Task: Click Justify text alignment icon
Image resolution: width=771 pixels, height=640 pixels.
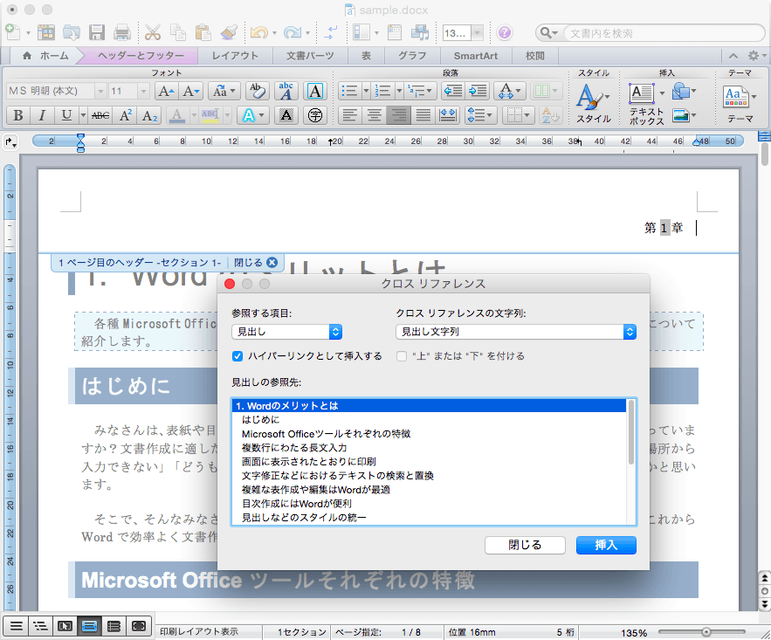Action: (423, 115)
